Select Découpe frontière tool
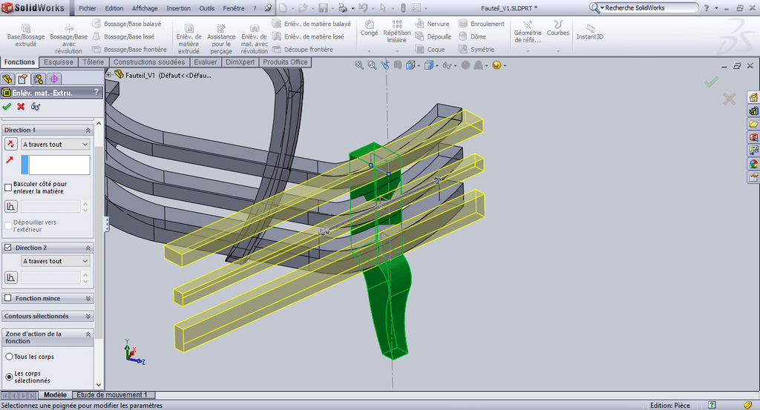 click(303, 50)
